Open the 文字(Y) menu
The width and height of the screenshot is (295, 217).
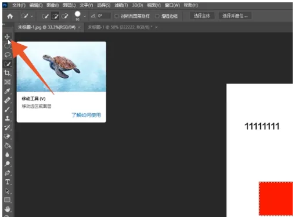click(87, 5)
